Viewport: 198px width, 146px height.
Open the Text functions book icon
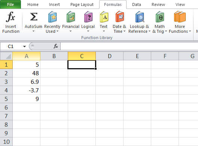[x=104, y=17]
